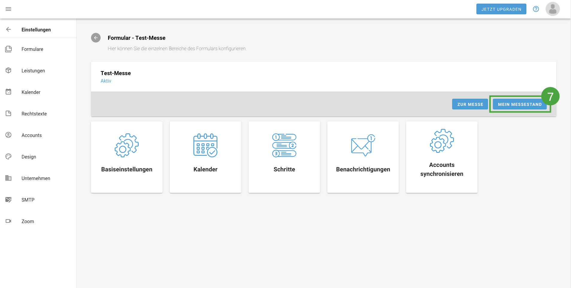Screen dimensions: 571x288
Task: Select Rechtstexte from the sidebar
Action: click(x=34, y=114)
